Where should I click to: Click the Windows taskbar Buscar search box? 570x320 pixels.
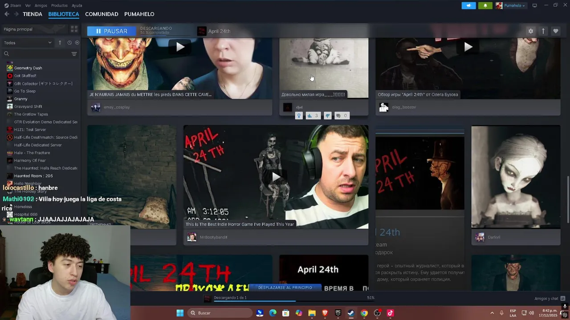point(220,313)
